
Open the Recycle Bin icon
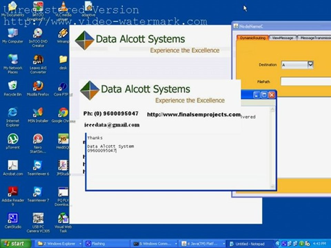(x=13, y=89)
